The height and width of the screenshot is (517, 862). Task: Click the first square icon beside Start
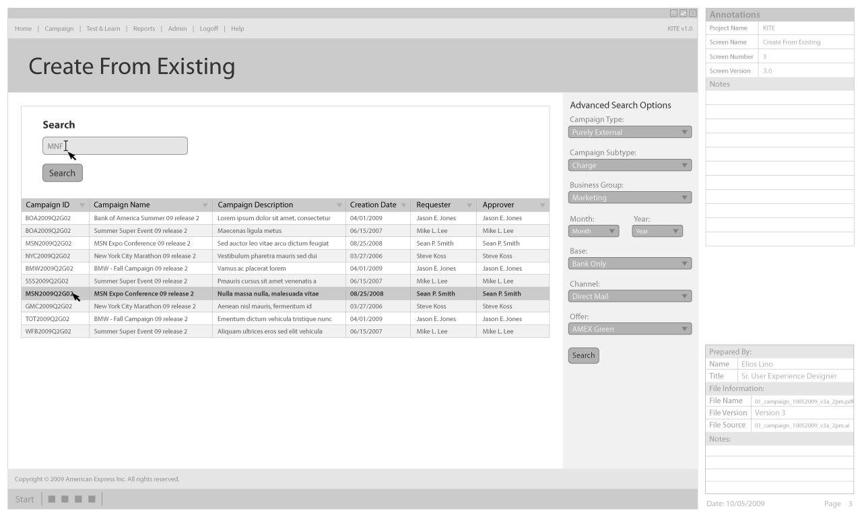52,499
